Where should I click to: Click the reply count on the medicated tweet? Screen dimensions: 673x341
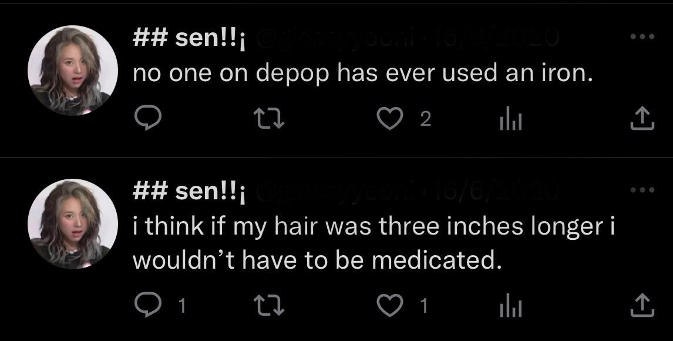click(x=182, y=305)
